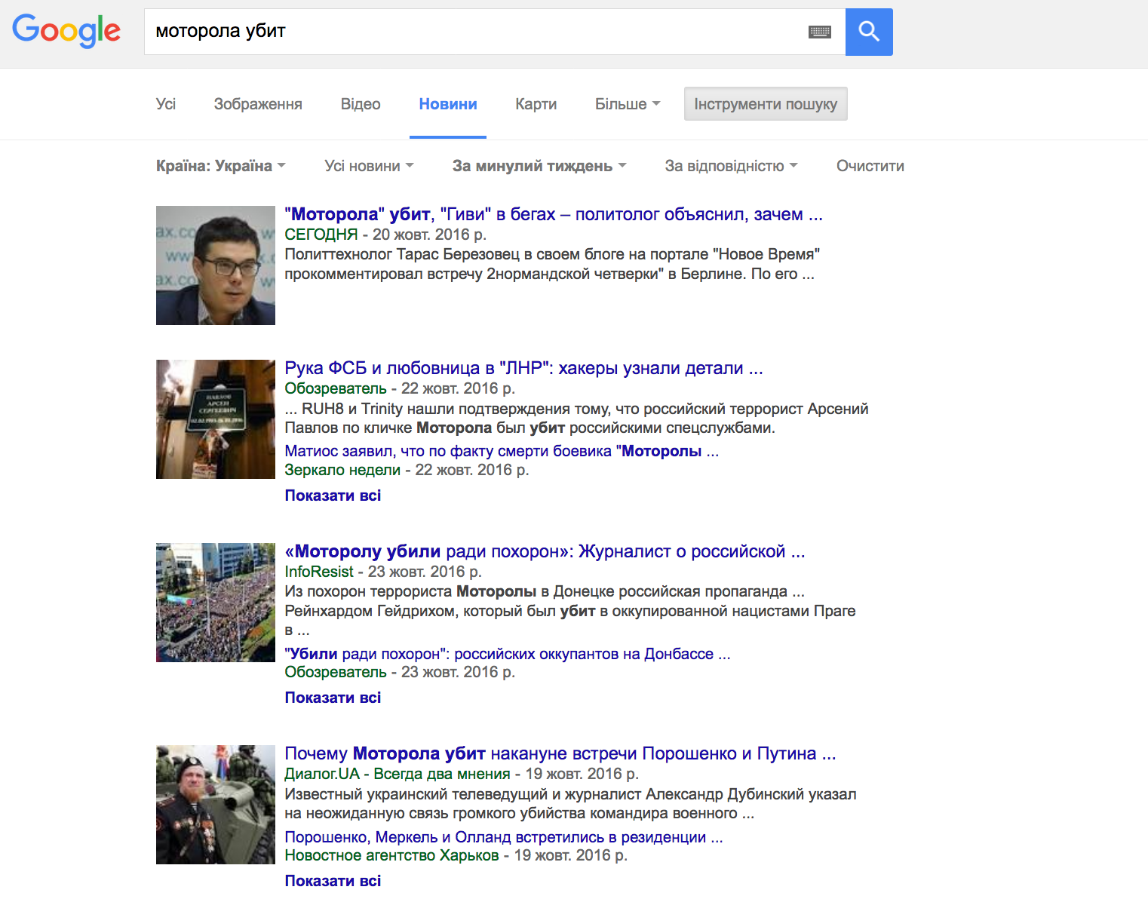1148x899 pixels.
Task: Open the on-screen keyboard icon
Action: point(820,32)
